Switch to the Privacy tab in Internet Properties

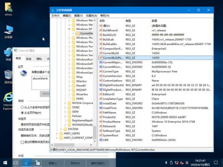(x=39, y=59)
